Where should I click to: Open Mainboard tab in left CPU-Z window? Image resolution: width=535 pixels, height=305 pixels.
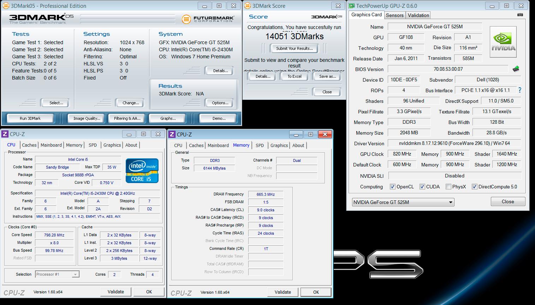(x=51, y=145)
